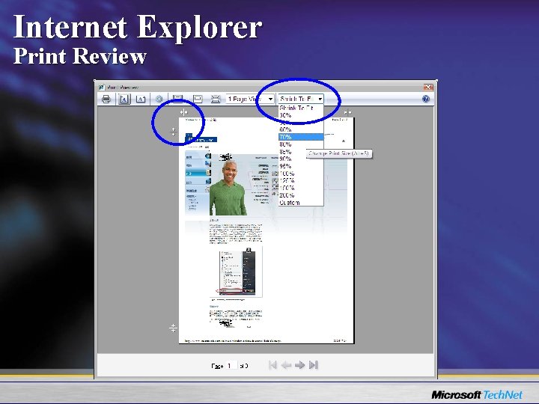Click the left margin adjust handle
The width and height of the screenshot is (539, 404).
[184, 112]
